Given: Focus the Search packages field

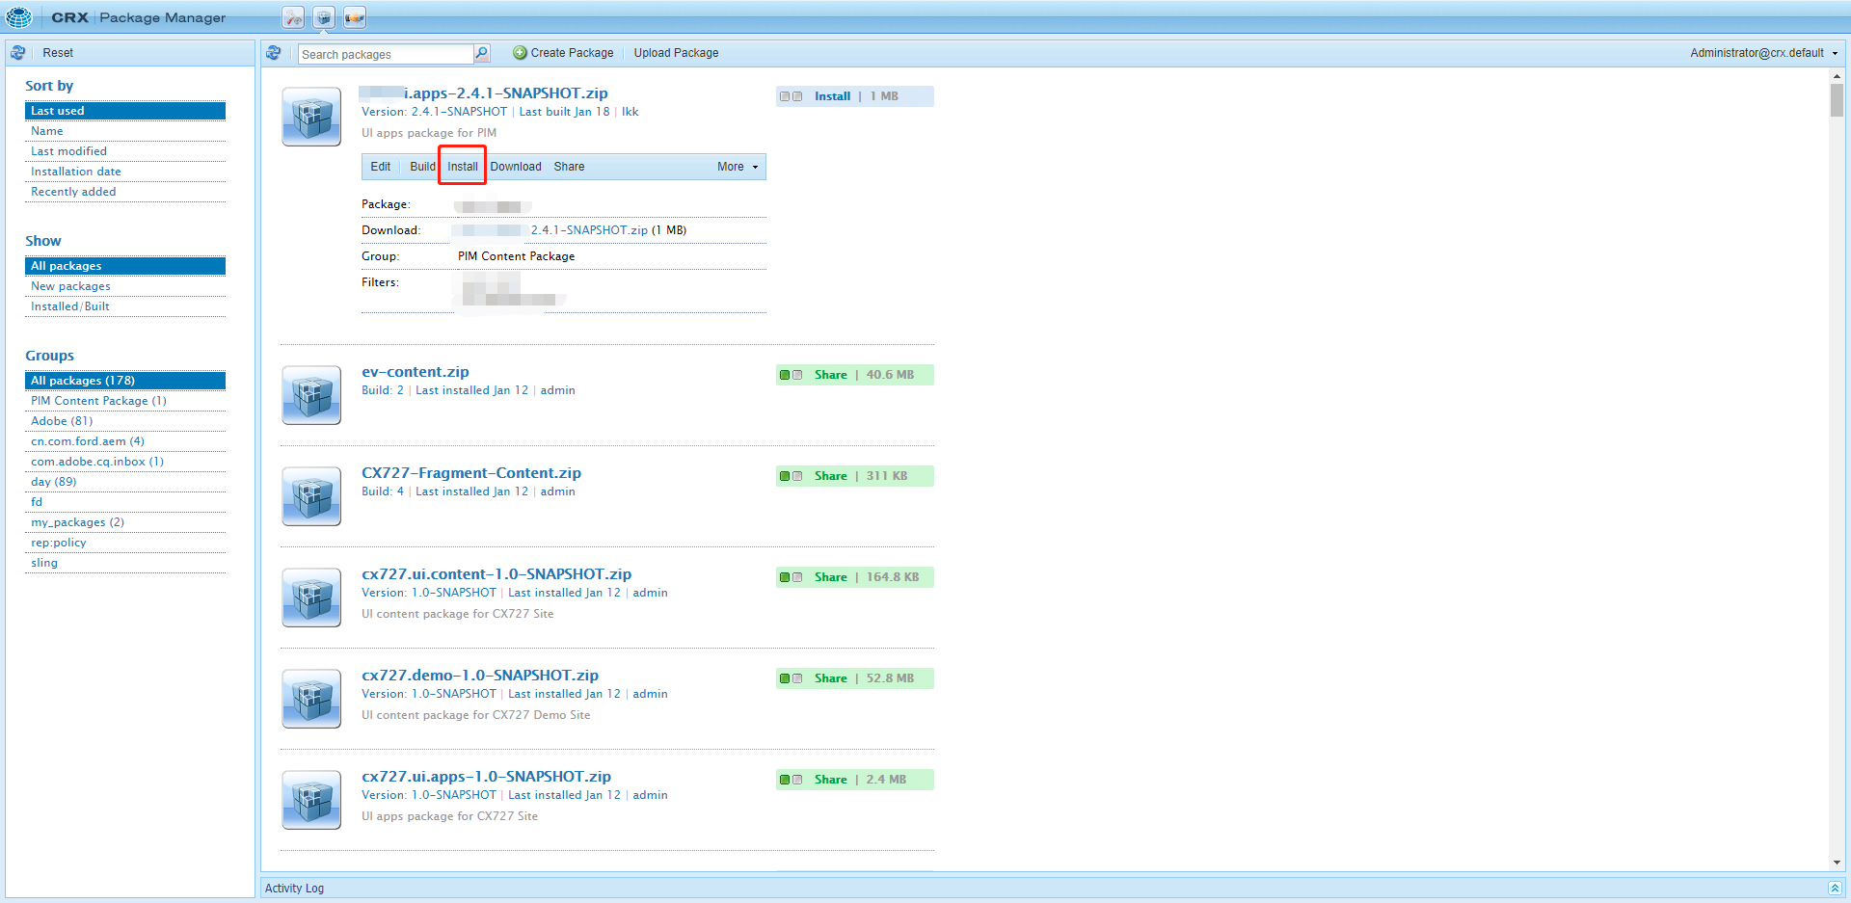Looking at the screenshot, I should point(386,54).
